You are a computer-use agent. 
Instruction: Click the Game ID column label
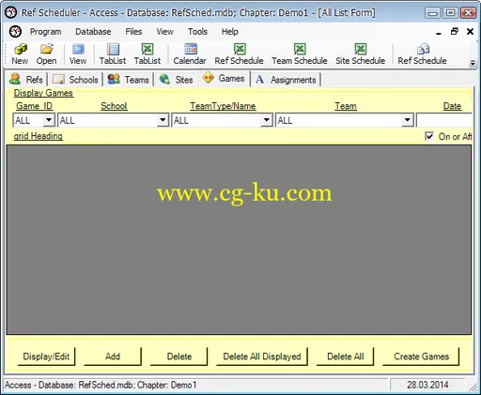coord(34,106)
